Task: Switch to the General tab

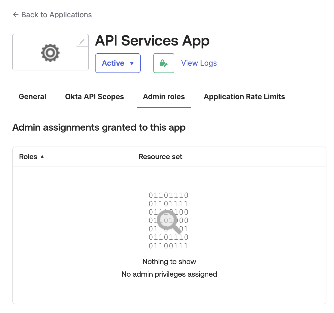Action: (x=32, y=97)
